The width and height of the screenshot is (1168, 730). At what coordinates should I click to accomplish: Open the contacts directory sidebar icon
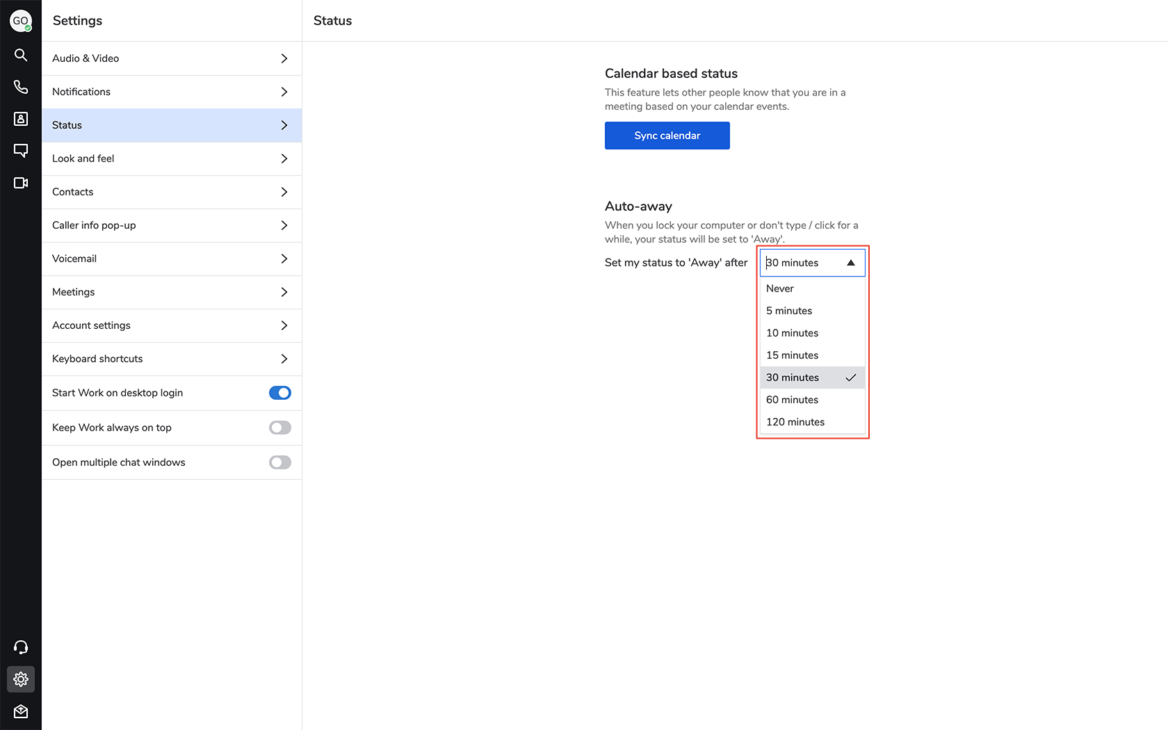point(21,119)
